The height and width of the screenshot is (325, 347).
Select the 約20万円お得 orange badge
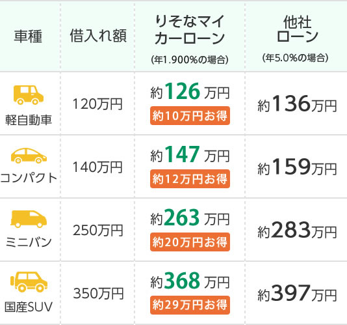coord(190,242)
